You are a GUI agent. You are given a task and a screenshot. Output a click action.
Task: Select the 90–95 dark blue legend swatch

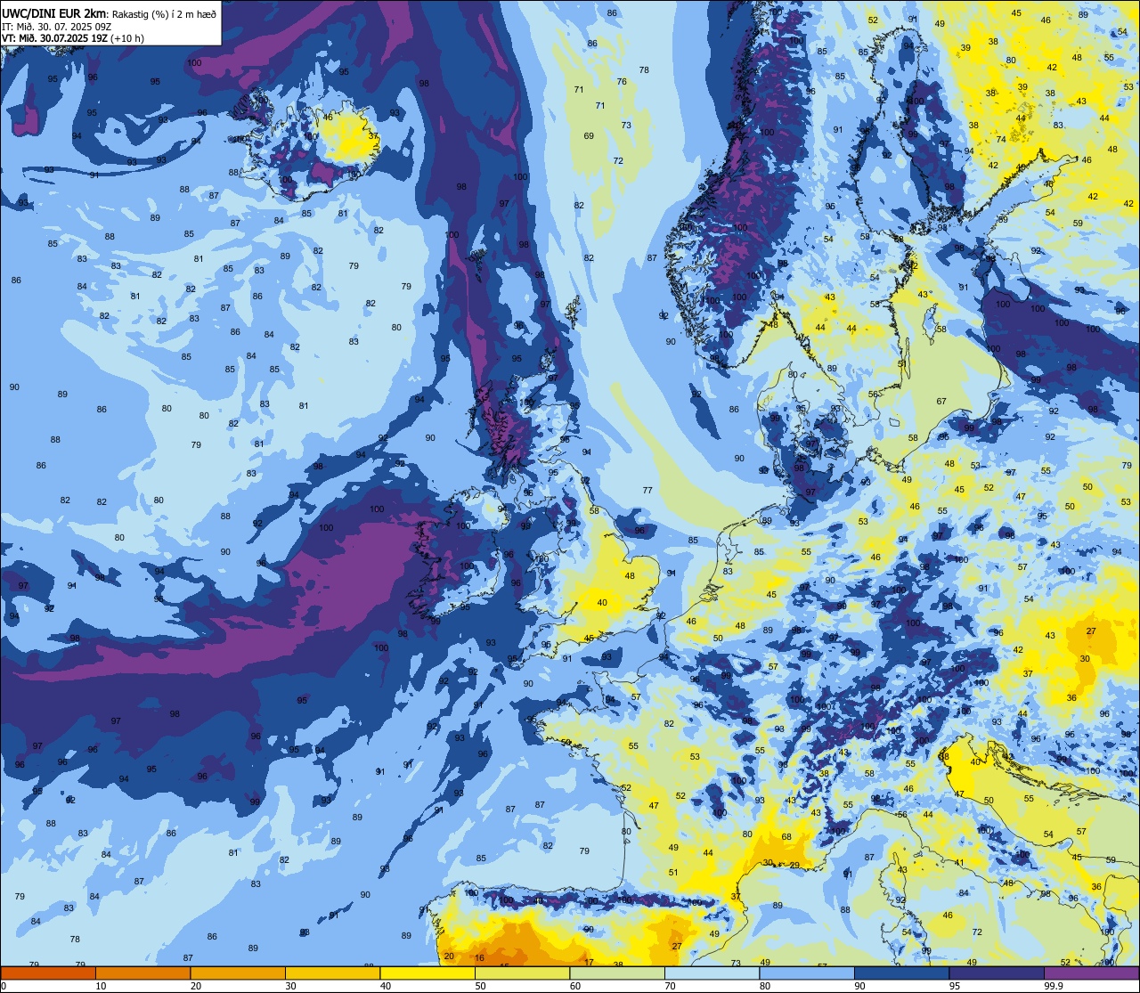(901, 973)
